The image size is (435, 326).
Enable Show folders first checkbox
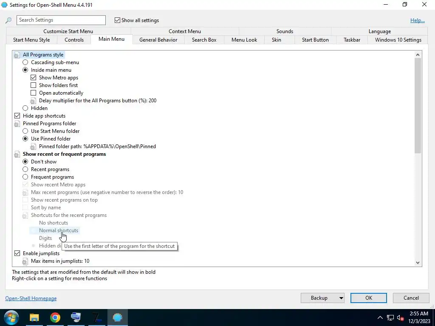point(33,85)
